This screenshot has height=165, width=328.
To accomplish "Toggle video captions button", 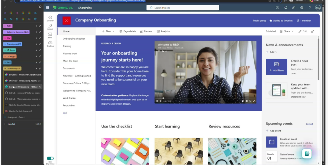I will click(x=247, y=101).
